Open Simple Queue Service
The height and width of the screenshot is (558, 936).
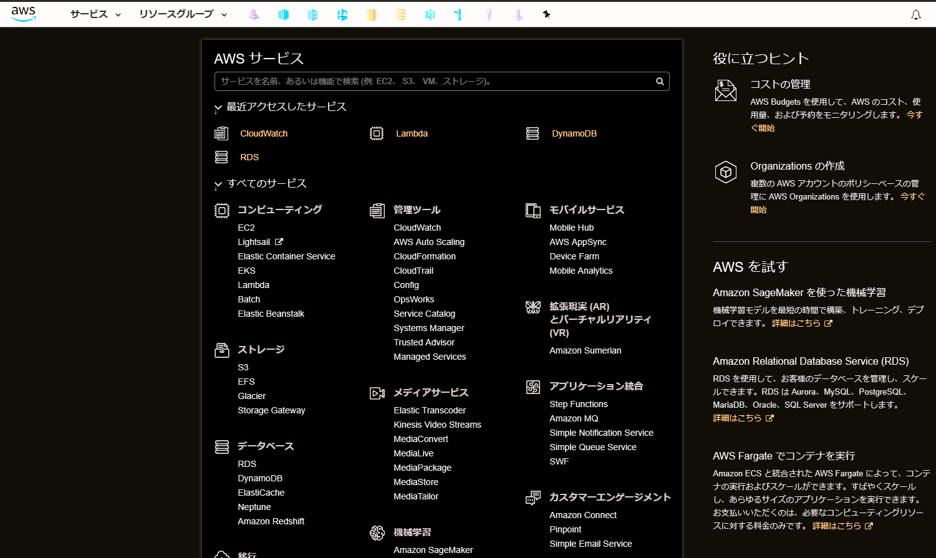pyautogui.click(x=593, y=447)
